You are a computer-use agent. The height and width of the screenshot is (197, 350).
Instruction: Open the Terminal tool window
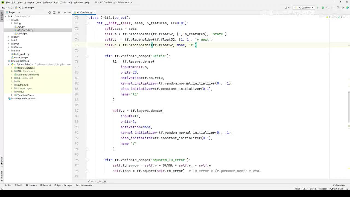coord(45,185)
